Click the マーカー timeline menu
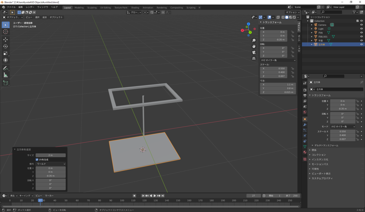Screen dimensions: 365x212 49,196
